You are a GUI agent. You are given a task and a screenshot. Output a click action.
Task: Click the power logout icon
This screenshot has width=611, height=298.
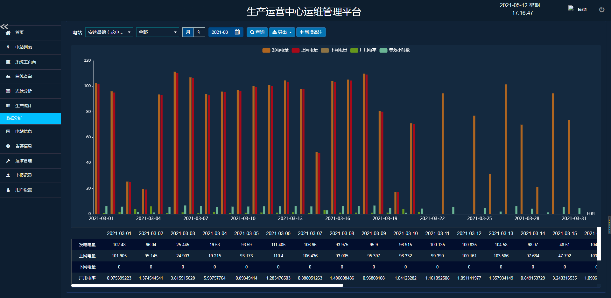(601, 10)
